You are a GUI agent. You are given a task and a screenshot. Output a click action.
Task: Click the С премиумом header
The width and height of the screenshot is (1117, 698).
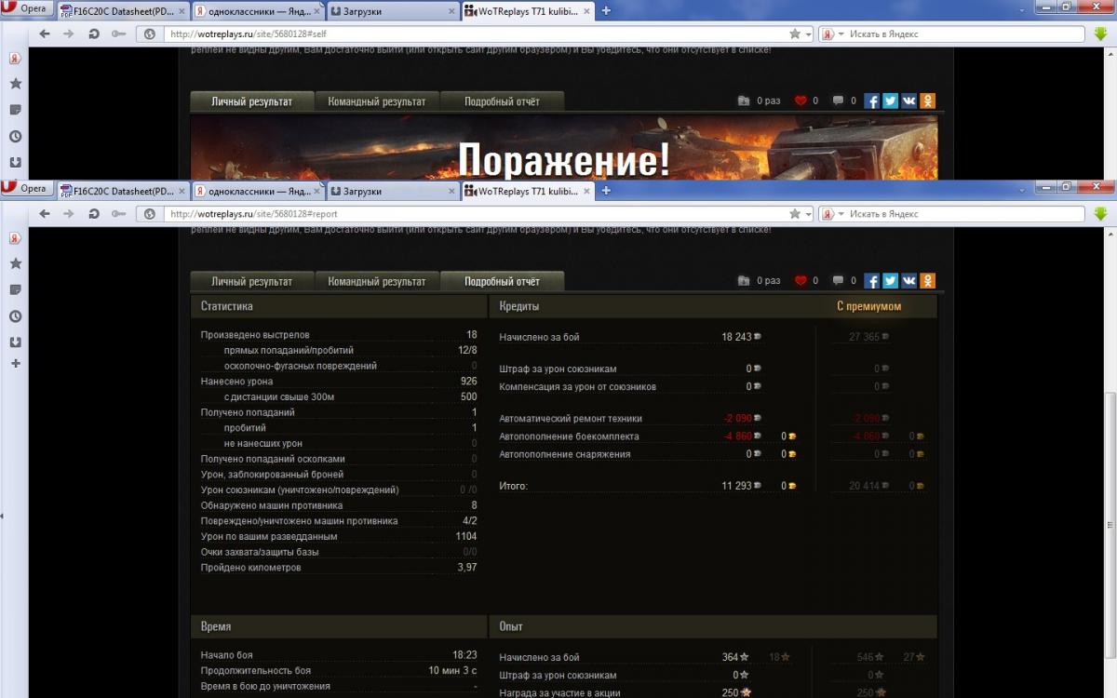[868, 306]
